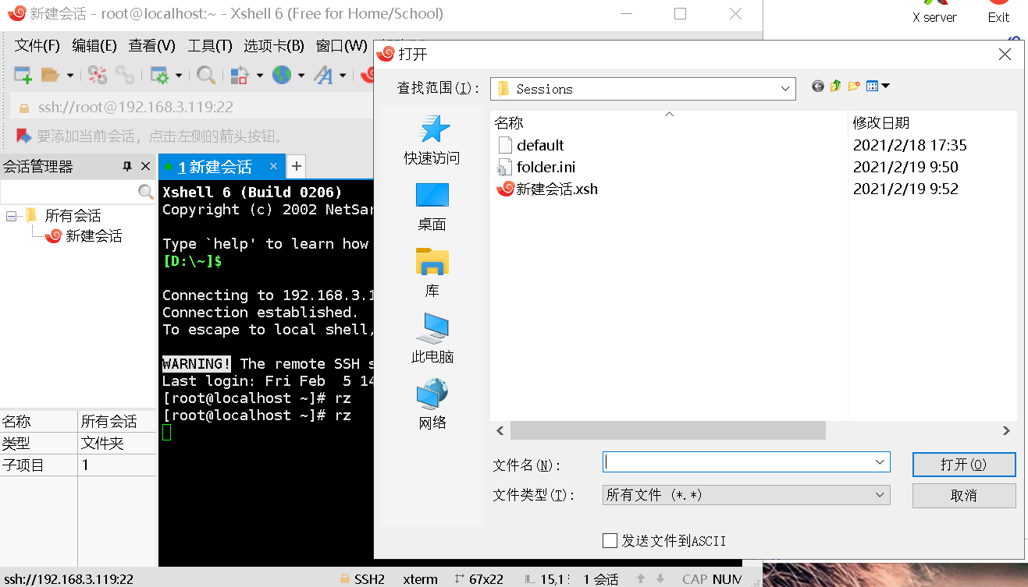Click the New Session toolbar icon
Screen dimensions: 1028x587
(x=23, y=75)
